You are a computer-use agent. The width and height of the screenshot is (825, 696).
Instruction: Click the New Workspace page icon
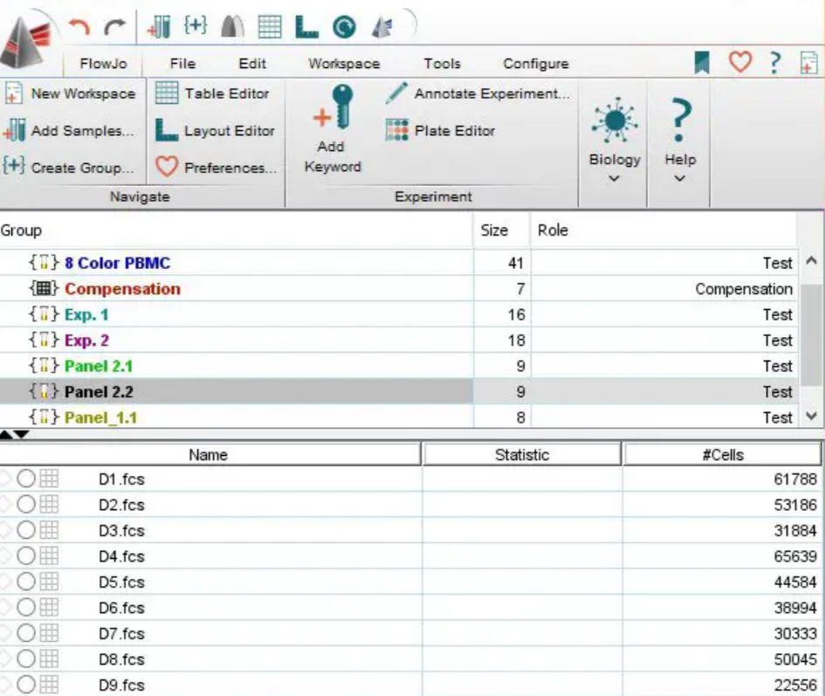click(13, 93)
